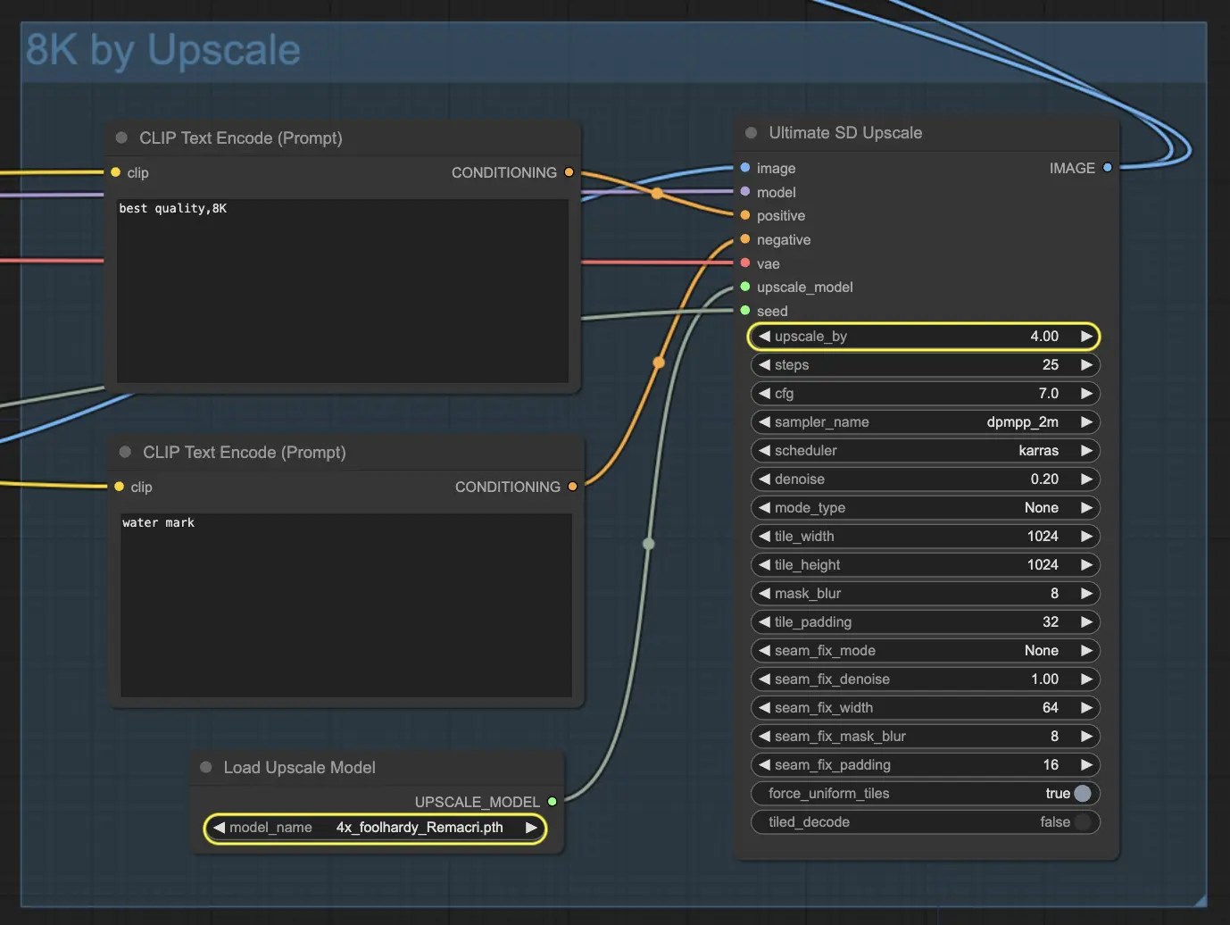Click the best quality,8K prompt text box
Screen dimensions: 1230x925
coord(343,291)
